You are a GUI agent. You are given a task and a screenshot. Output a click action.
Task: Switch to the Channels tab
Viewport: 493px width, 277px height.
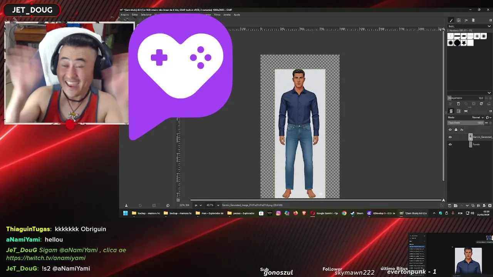coord(458,111)
